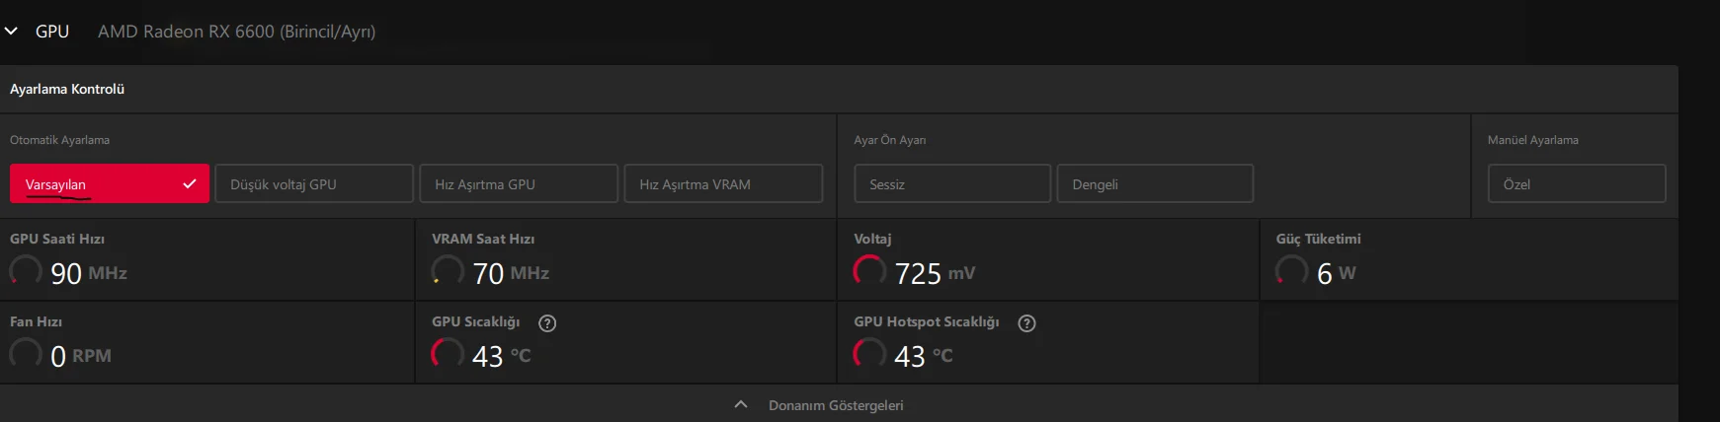Click the Fan Hızı gauge icon
Image resolution: width=1720 pixels, height=422 pixels.
[26, 353]
